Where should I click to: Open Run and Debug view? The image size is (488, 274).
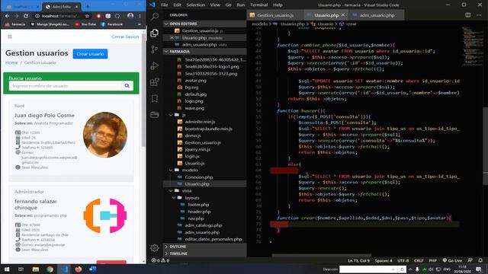pos(154,65)
